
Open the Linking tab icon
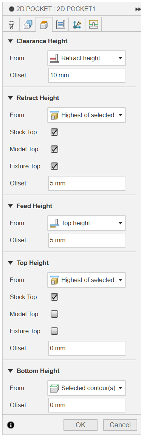point(77,25)
